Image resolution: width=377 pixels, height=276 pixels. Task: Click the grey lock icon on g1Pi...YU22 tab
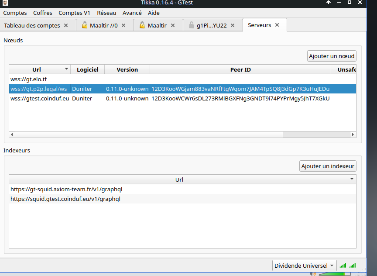click(x=191, y=25)
